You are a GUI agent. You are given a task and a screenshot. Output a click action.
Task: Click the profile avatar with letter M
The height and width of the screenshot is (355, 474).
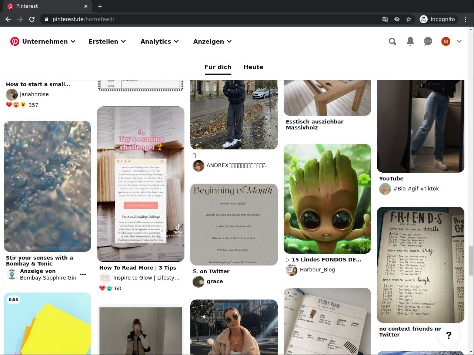446,41
